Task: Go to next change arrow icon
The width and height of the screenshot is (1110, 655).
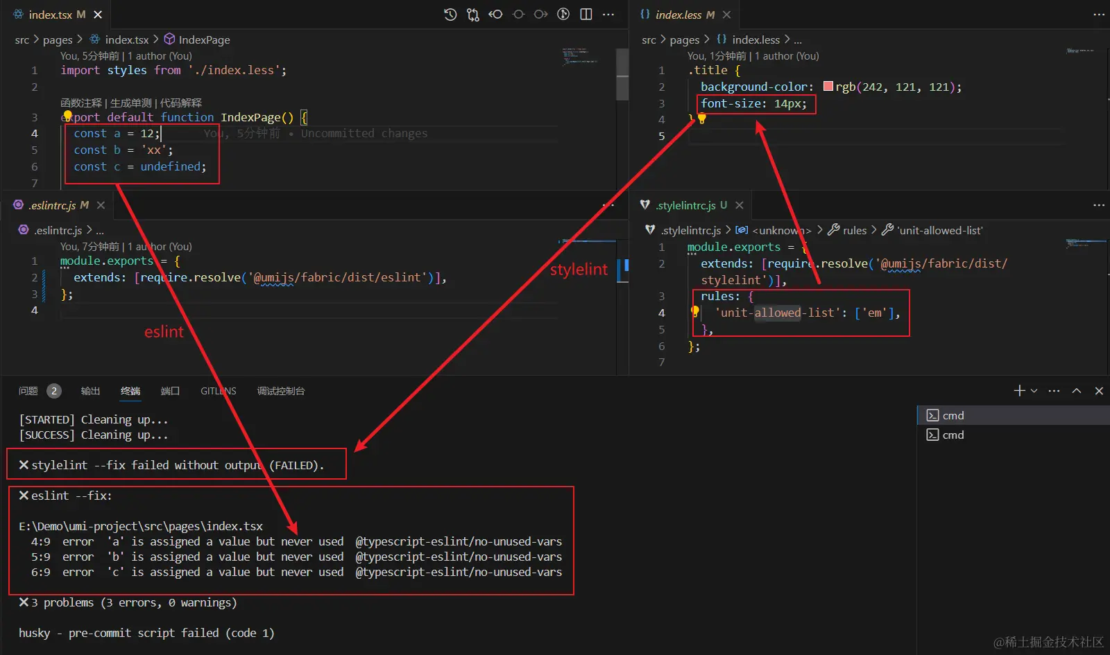Action: [541, 15]
